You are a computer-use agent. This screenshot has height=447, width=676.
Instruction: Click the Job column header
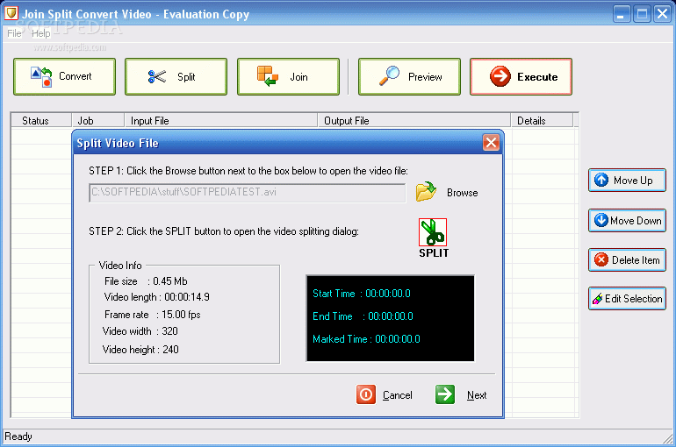point(97,120)
